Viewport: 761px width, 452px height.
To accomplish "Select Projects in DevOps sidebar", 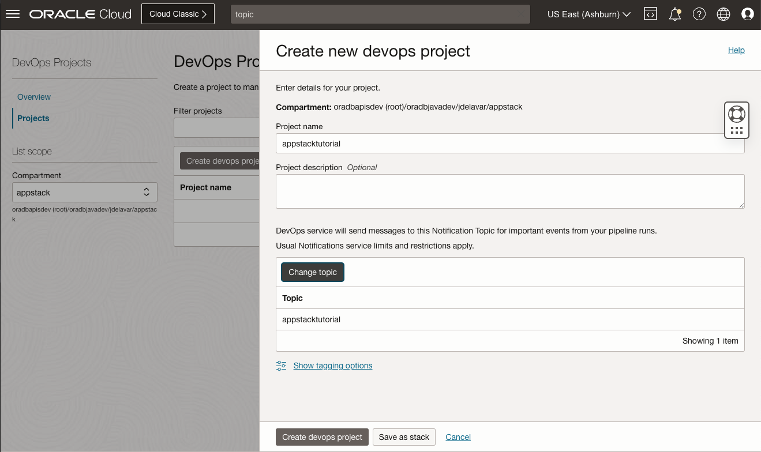I will pyautogui.click(x=33, y=118).
